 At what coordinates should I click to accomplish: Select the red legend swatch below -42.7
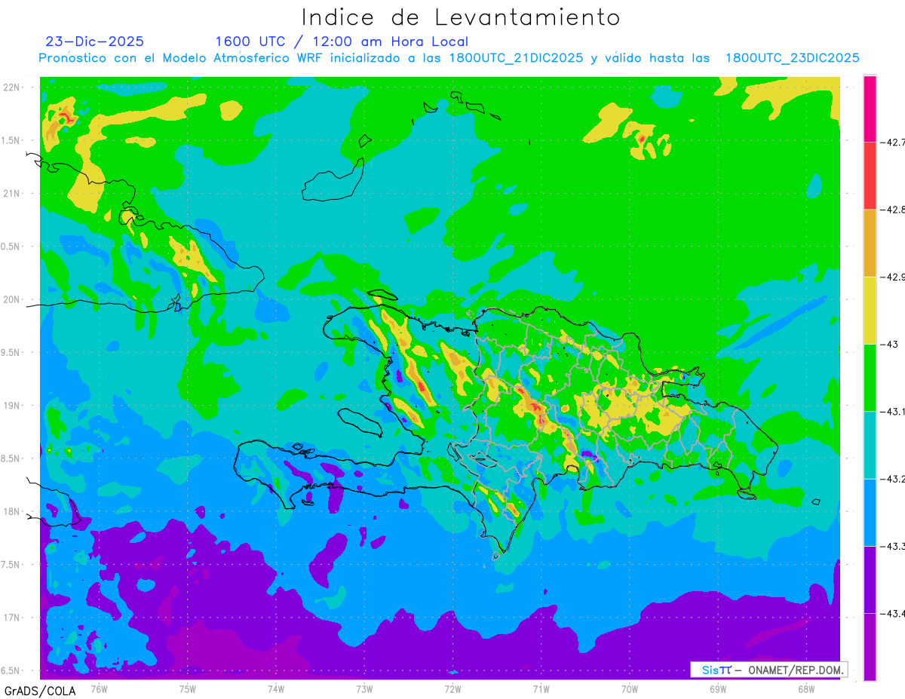coord(870,176)
